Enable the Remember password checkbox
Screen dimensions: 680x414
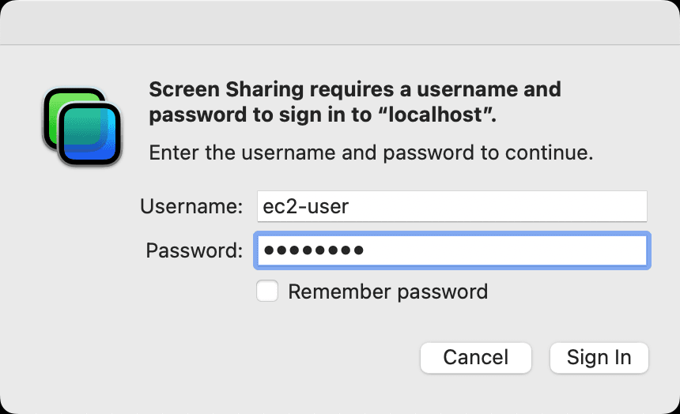pos(266,291)
